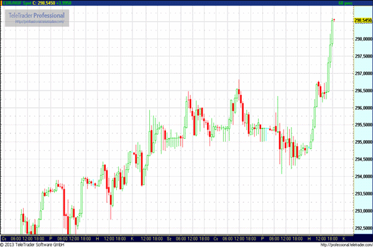Image resolution: width=373 pixels, height=248 pixels.
Task: Click the 292,5000 price axis label
Action: point(362,228)
